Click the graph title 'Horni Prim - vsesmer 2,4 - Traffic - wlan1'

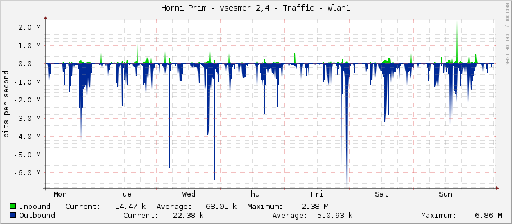click(x=256, y=8)
